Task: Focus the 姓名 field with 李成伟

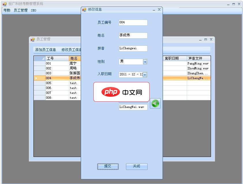Action: pyautogui.click(x=133, y=35)
